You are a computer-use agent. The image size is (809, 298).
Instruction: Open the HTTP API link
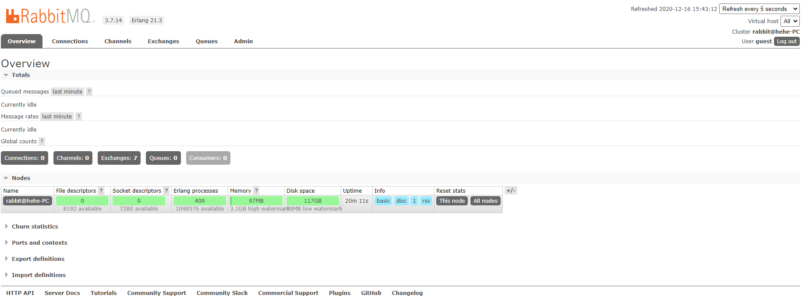point(20,293)
